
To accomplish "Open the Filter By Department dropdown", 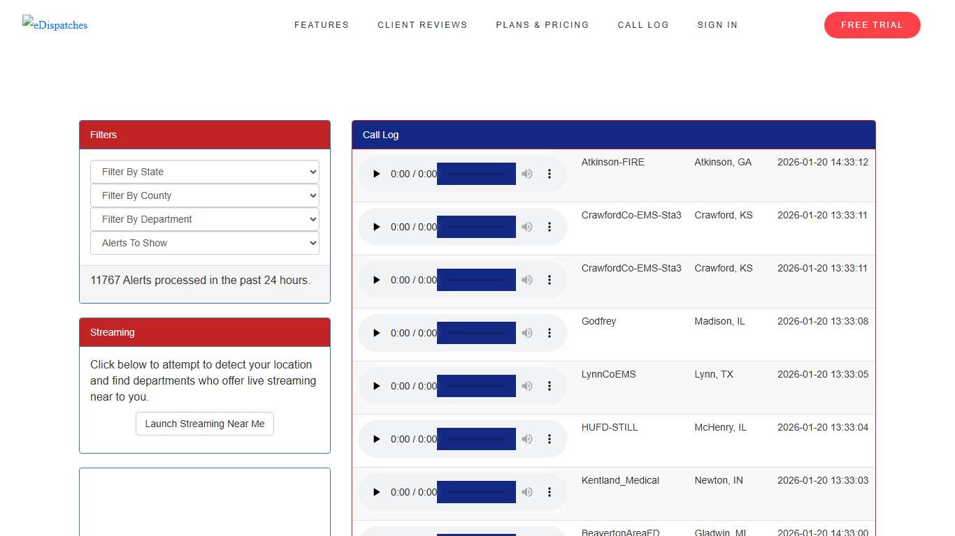I will pyautogui.click(x=204, y=219).
